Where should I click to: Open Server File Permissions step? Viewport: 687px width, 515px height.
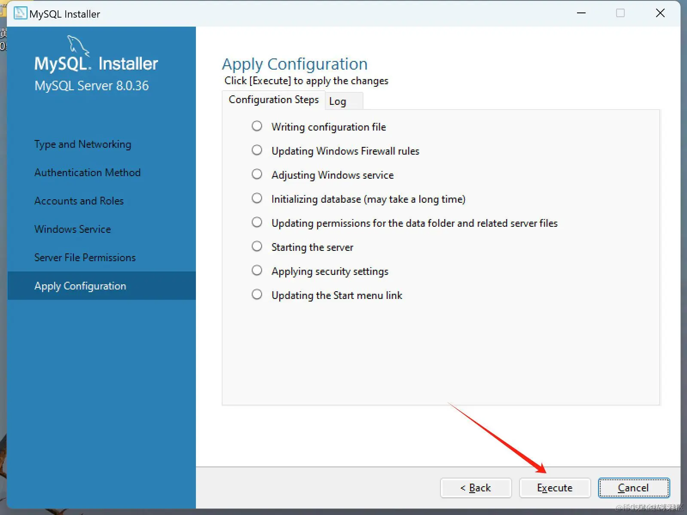[x=85, y=258]
